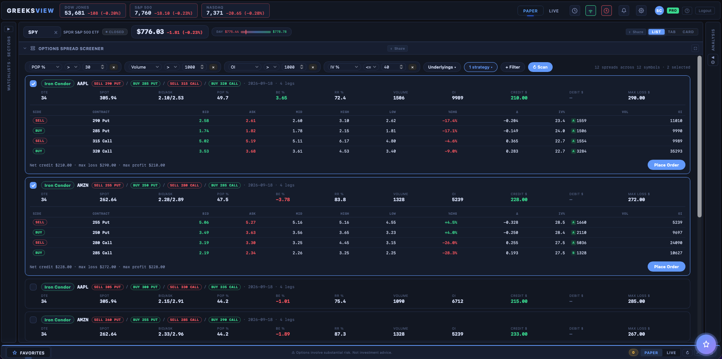Click the CLOSED market status badge
Screen dimensions: 722x359
tap(115, 32)
